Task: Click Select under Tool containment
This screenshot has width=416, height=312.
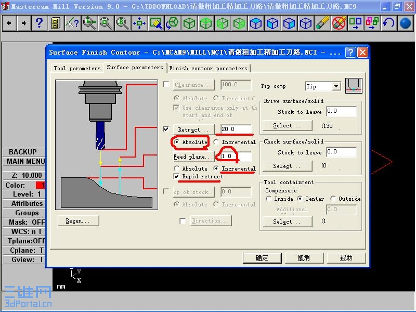Action: [287, 222]
